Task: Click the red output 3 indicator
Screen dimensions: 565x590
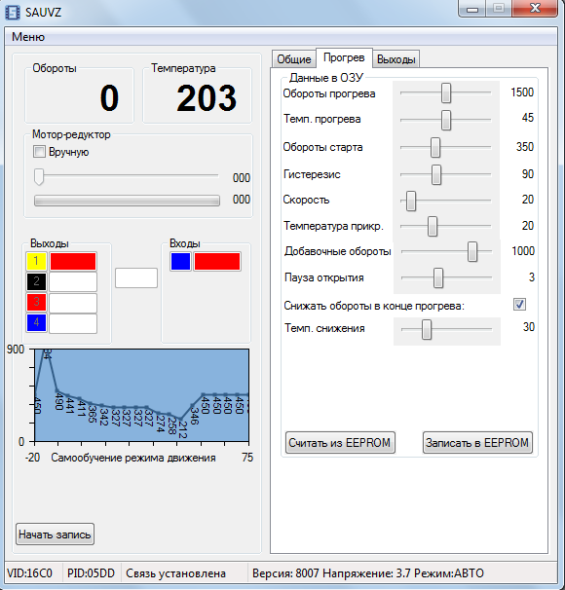Action: (36, 302)
